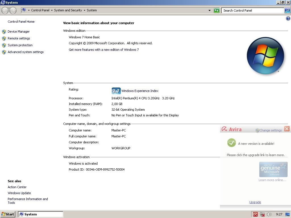This screenshot has width=291, height=218.
Task: Click the computer icon in address bar
Action: click(24, 10)
